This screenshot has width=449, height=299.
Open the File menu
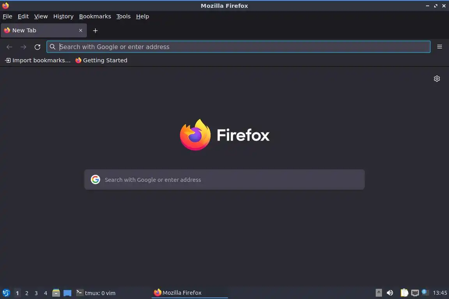tap(7, 16)
